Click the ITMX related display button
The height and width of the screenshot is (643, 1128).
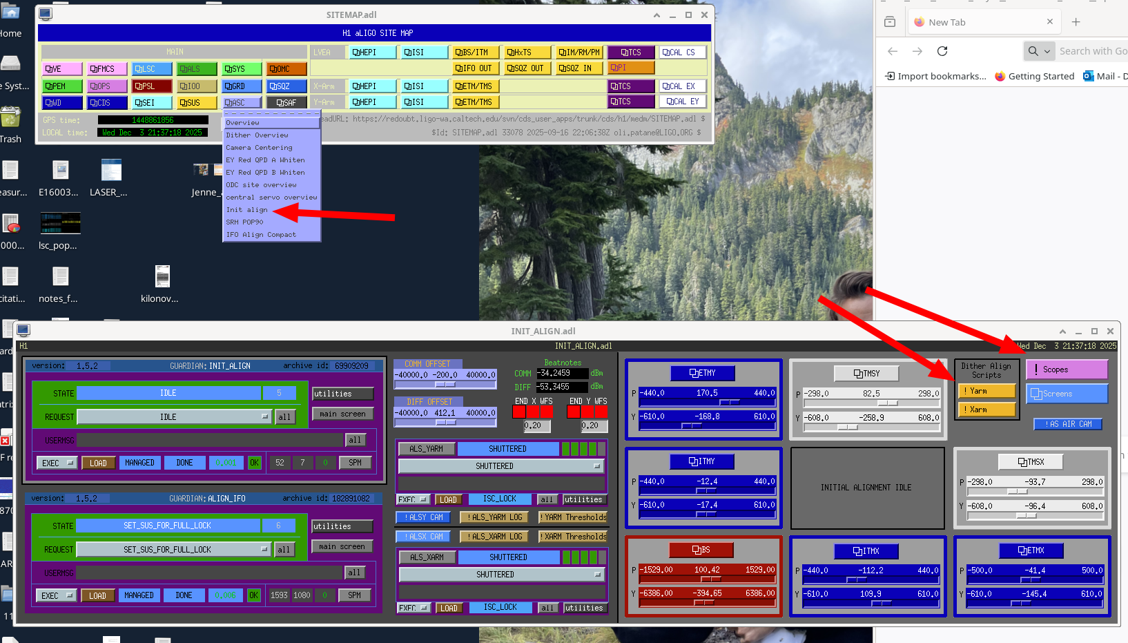[866, 550]
